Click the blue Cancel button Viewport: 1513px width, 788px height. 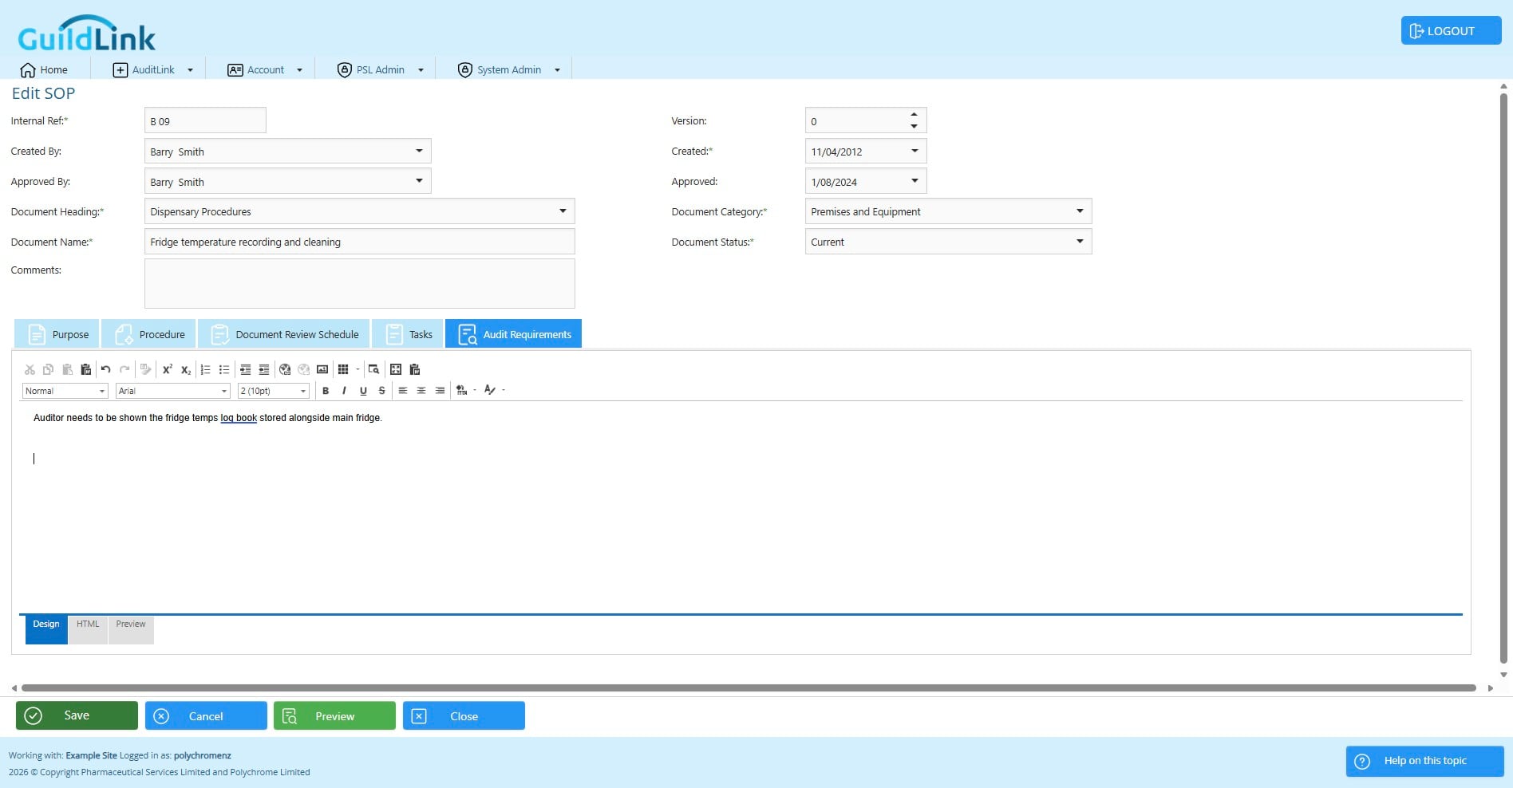206,715
